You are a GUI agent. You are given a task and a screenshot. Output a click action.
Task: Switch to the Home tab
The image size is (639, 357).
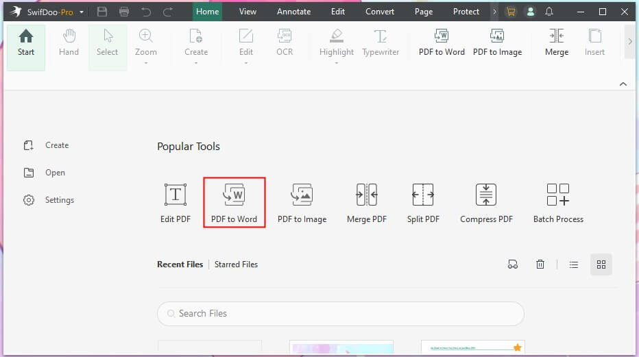pyautogui.click(x=208, y=12)
